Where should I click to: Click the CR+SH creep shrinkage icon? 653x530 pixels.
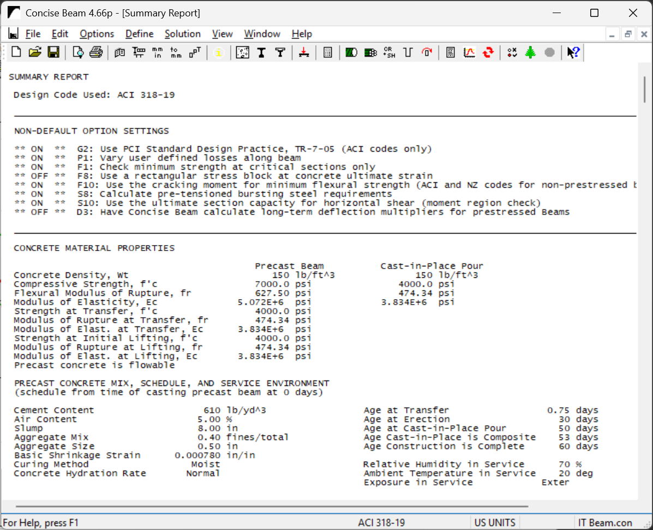pyautogui.click(x=389, y=52)
